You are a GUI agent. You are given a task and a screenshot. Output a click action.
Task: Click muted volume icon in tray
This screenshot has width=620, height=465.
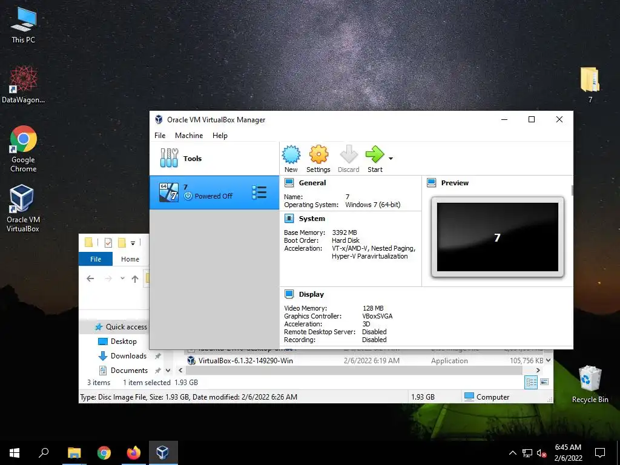click(x=541, y=453)
